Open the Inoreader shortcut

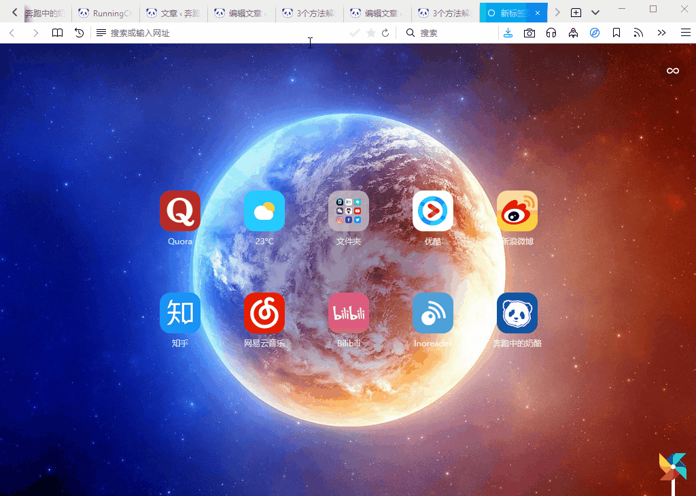tap(433, 313)
